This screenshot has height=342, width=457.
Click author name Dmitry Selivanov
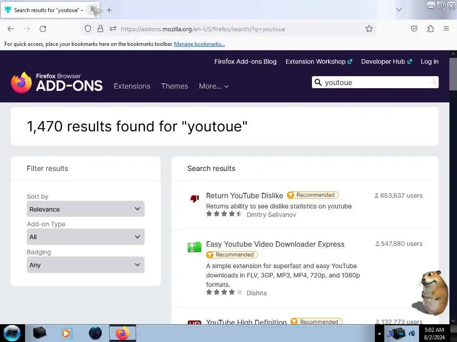271,215
